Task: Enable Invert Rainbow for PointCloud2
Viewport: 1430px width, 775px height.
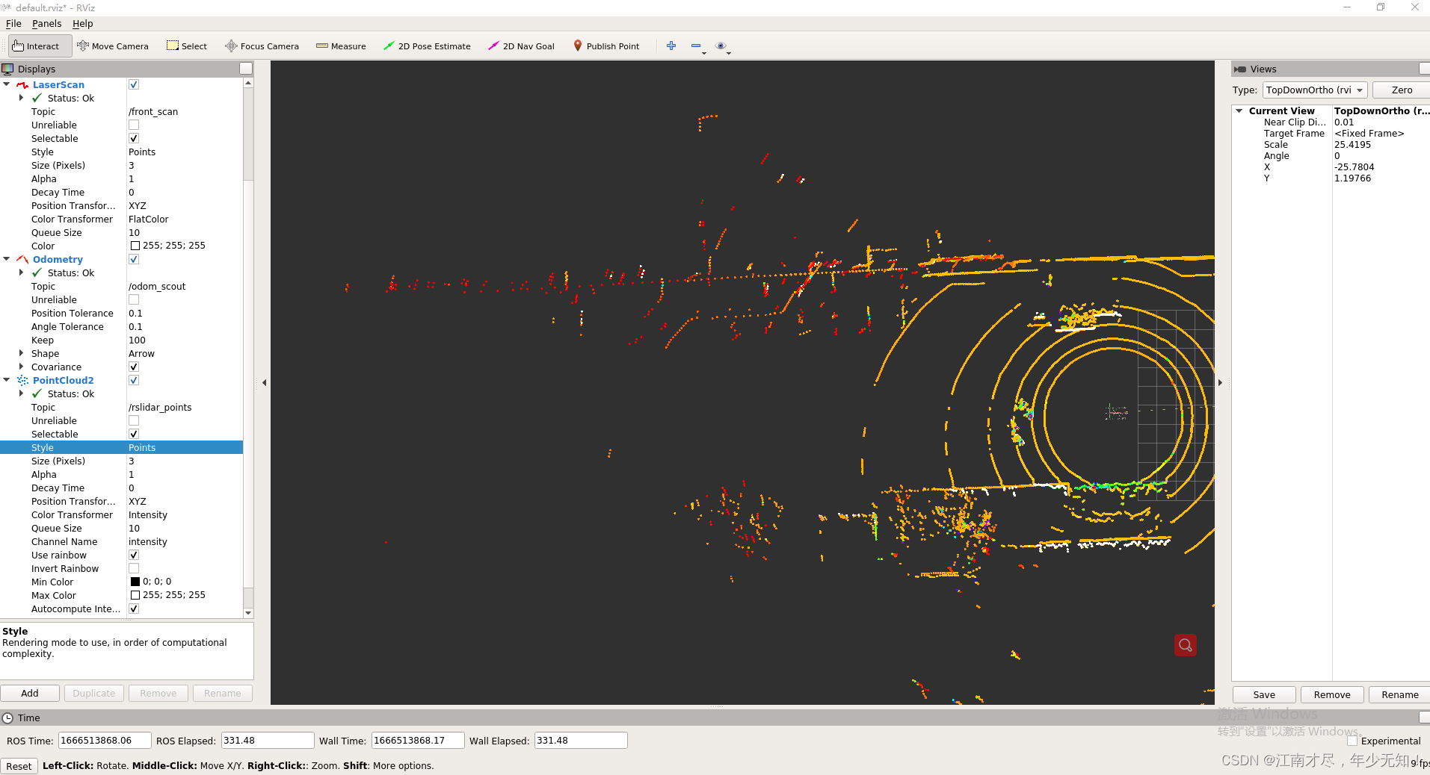Action: (133, 568)
